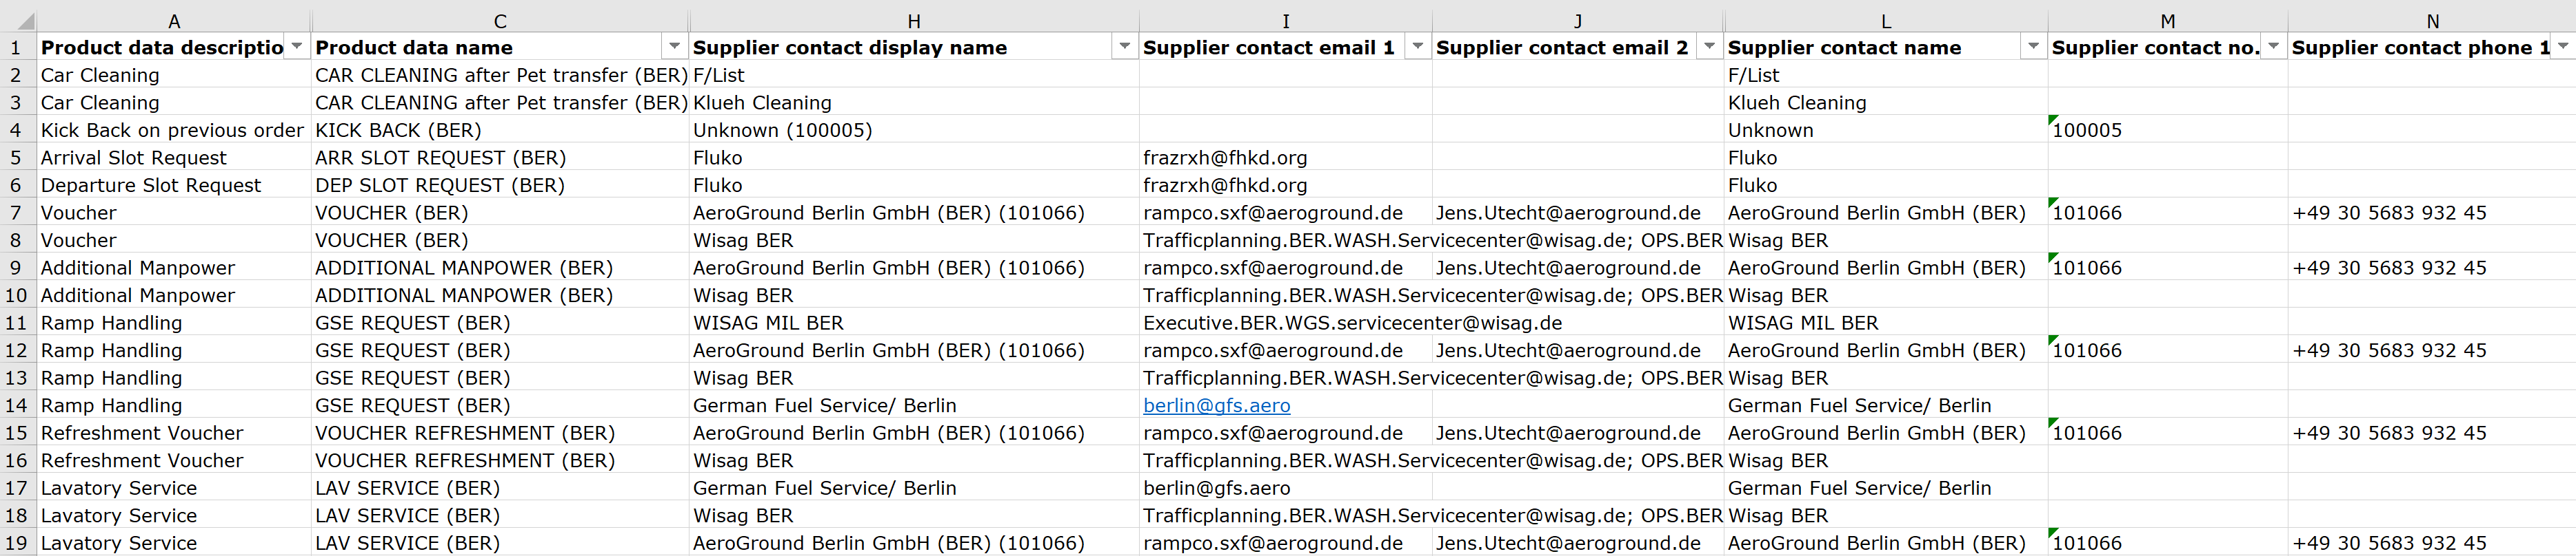Open filter dropdown for Product data description
Viewport: 2576px width, 556px height.
click(x=297, y=47)
